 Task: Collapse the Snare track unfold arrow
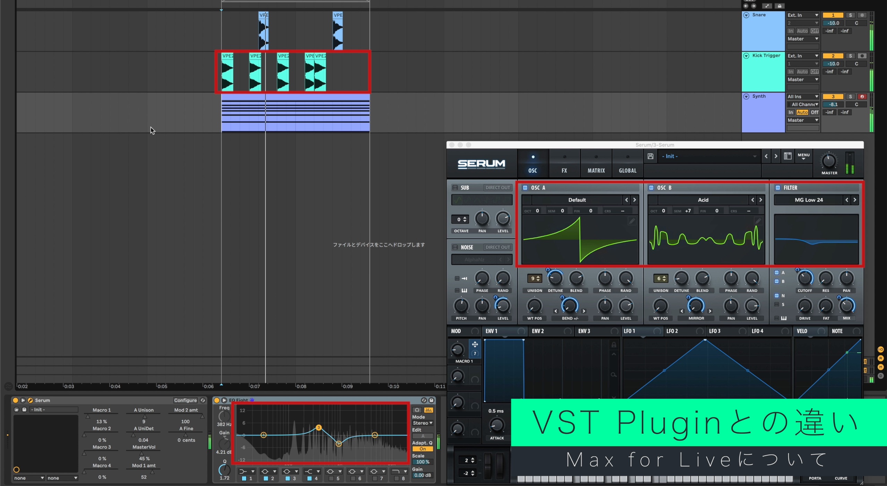746,15
